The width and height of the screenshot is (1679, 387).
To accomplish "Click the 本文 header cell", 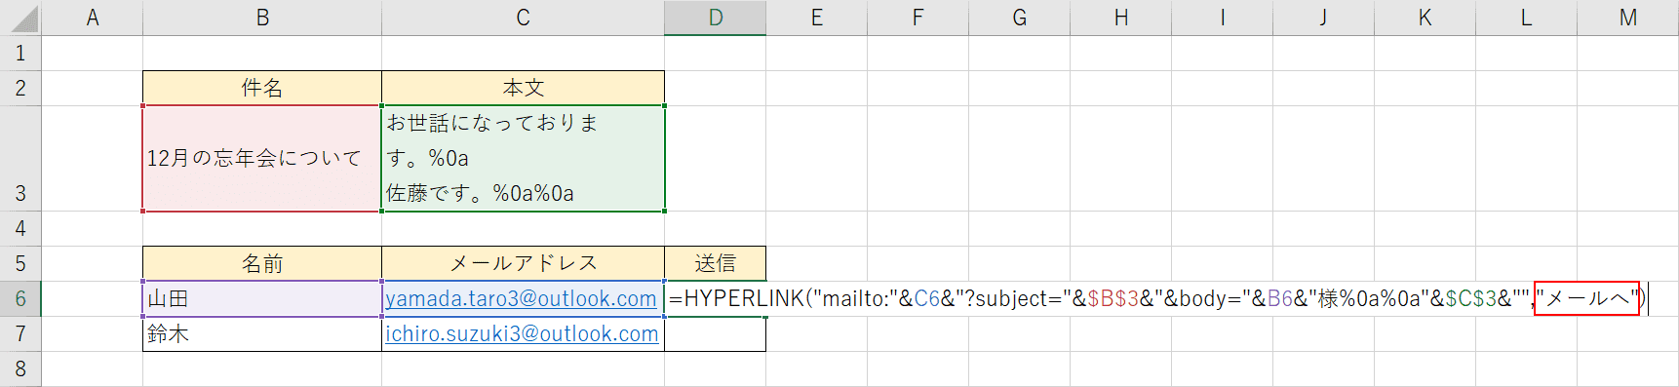I will coord(524,88).
